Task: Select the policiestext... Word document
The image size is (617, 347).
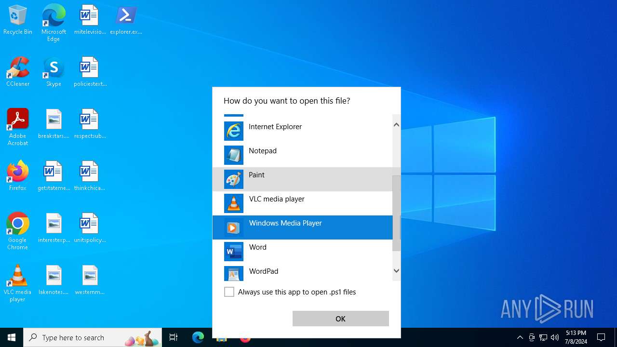Action: [90, 72]
